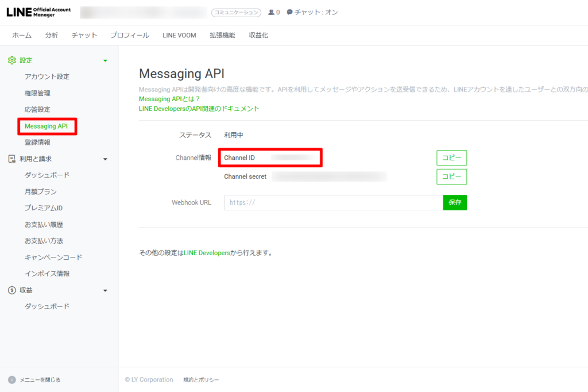
Task: Collapse the 設定 section arrow
Action: 106,60
